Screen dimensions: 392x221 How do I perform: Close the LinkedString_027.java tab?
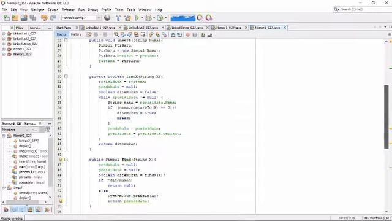click(x=207, y=28)
